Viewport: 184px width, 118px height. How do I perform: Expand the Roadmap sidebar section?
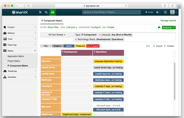[x=35, y=71]
